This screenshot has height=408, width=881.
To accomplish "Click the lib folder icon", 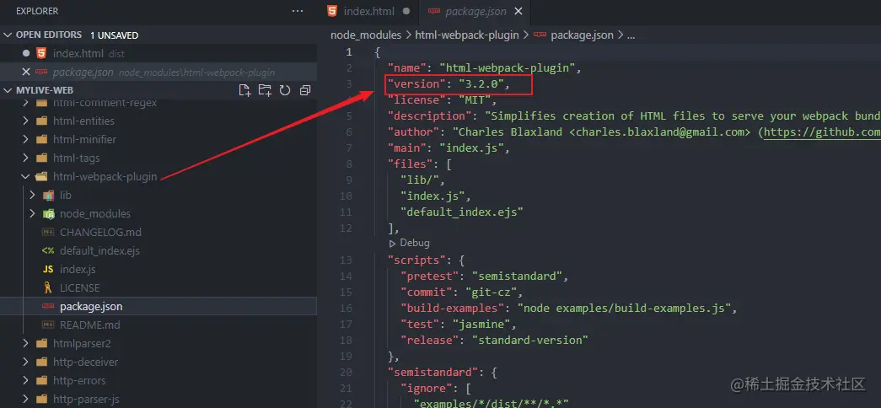I will (48, 196).
